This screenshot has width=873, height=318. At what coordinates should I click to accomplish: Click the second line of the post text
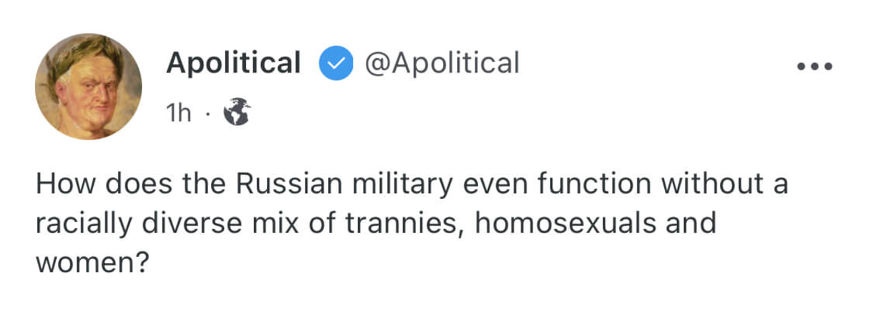click(375, 223)
